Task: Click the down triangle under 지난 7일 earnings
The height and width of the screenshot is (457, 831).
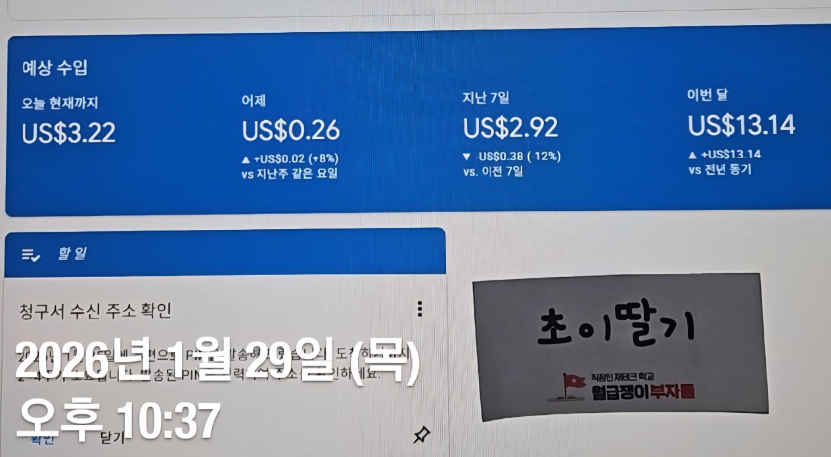Action: tap(466, 157)
